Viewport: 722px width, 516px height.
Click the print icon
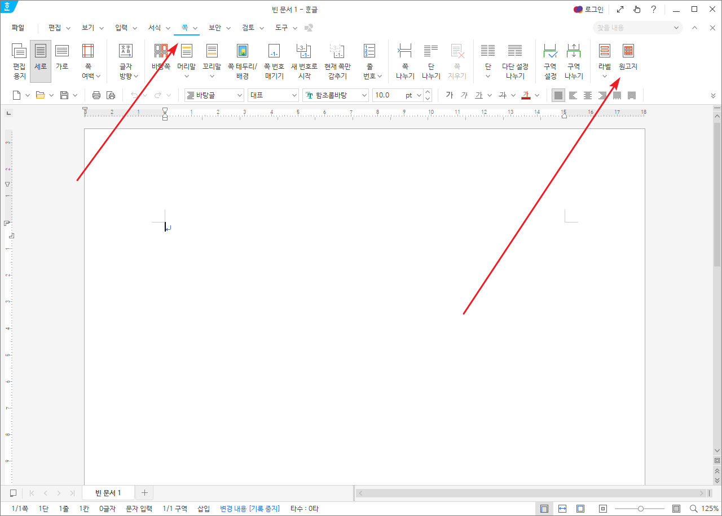[96, 95]
